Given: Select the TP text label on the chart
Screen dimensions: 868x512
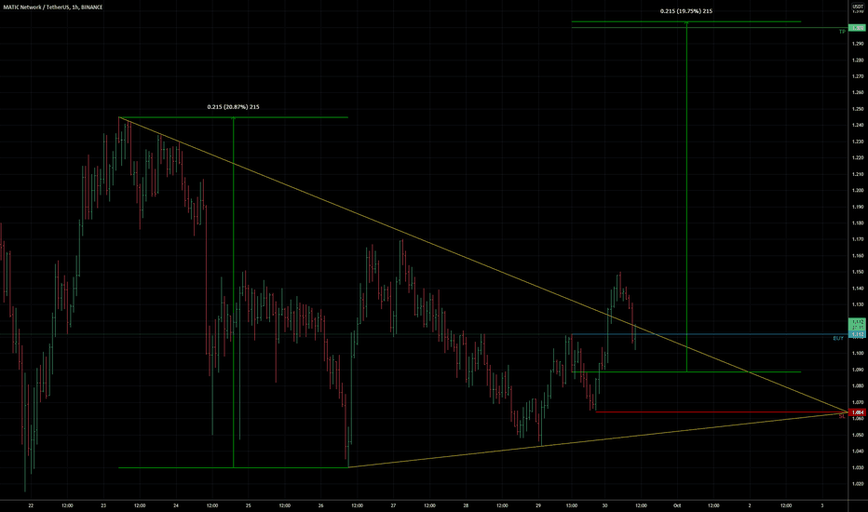Looking at the screenshot, I should coord(842,32).
